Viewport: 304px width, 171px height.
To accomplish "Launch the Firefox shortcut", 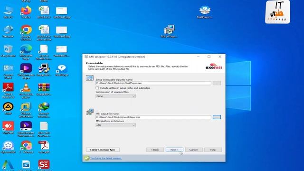I will point(26,11).
